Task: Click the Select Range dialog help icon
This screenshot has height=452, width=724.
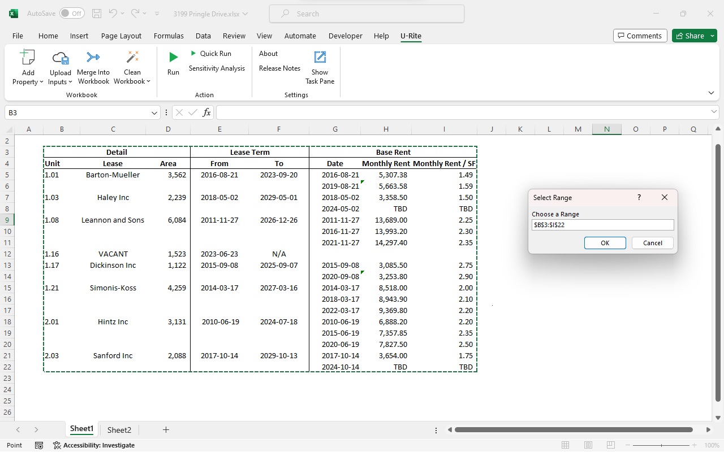Action: [639, 197]
